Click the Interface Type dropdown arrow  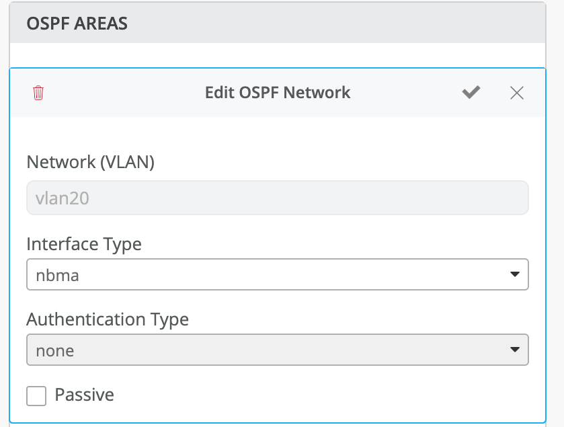[514, 274]
